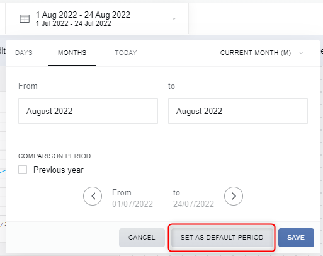The height and width of the screenshot is (256, 323).
Task: Click the comparison From date 01/07/2022
Action: pos(132,204)
